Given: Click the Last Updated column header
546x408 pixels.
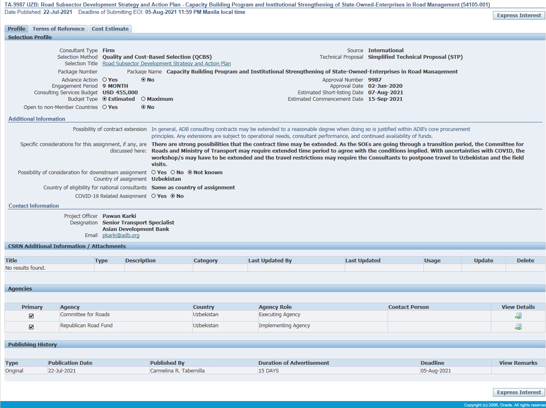Looking at the screenshot, I should click(x=363, y=261).
